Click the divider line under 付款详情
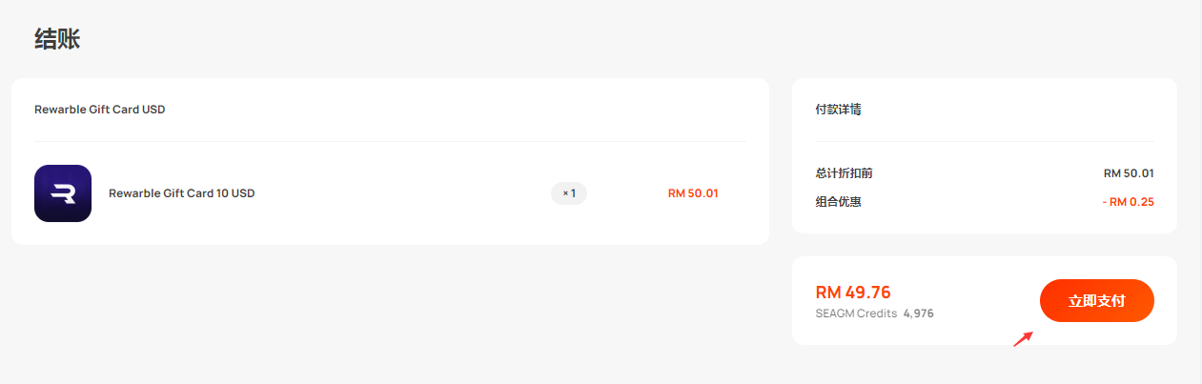Image resolution: width=1202 pixels, height=384 pixels. 985,141
